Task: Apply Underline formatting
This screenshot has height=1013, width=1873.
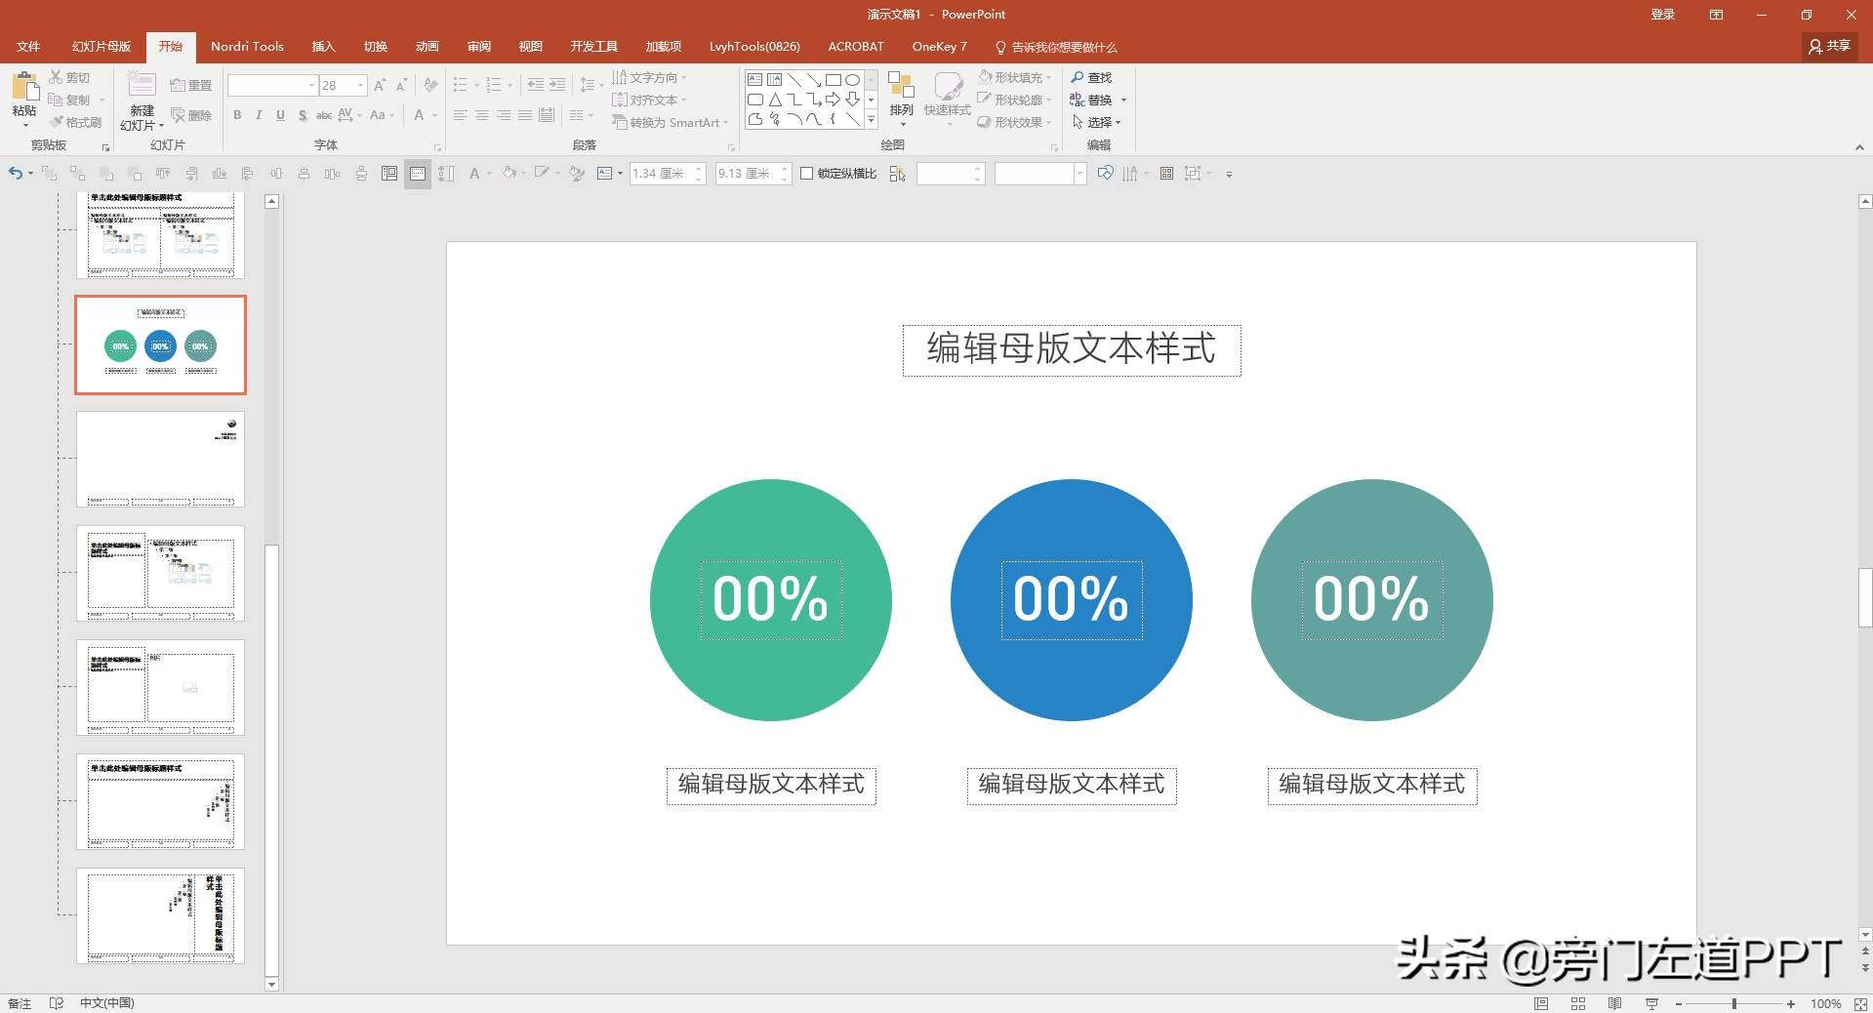Action: tap(280, 115)
